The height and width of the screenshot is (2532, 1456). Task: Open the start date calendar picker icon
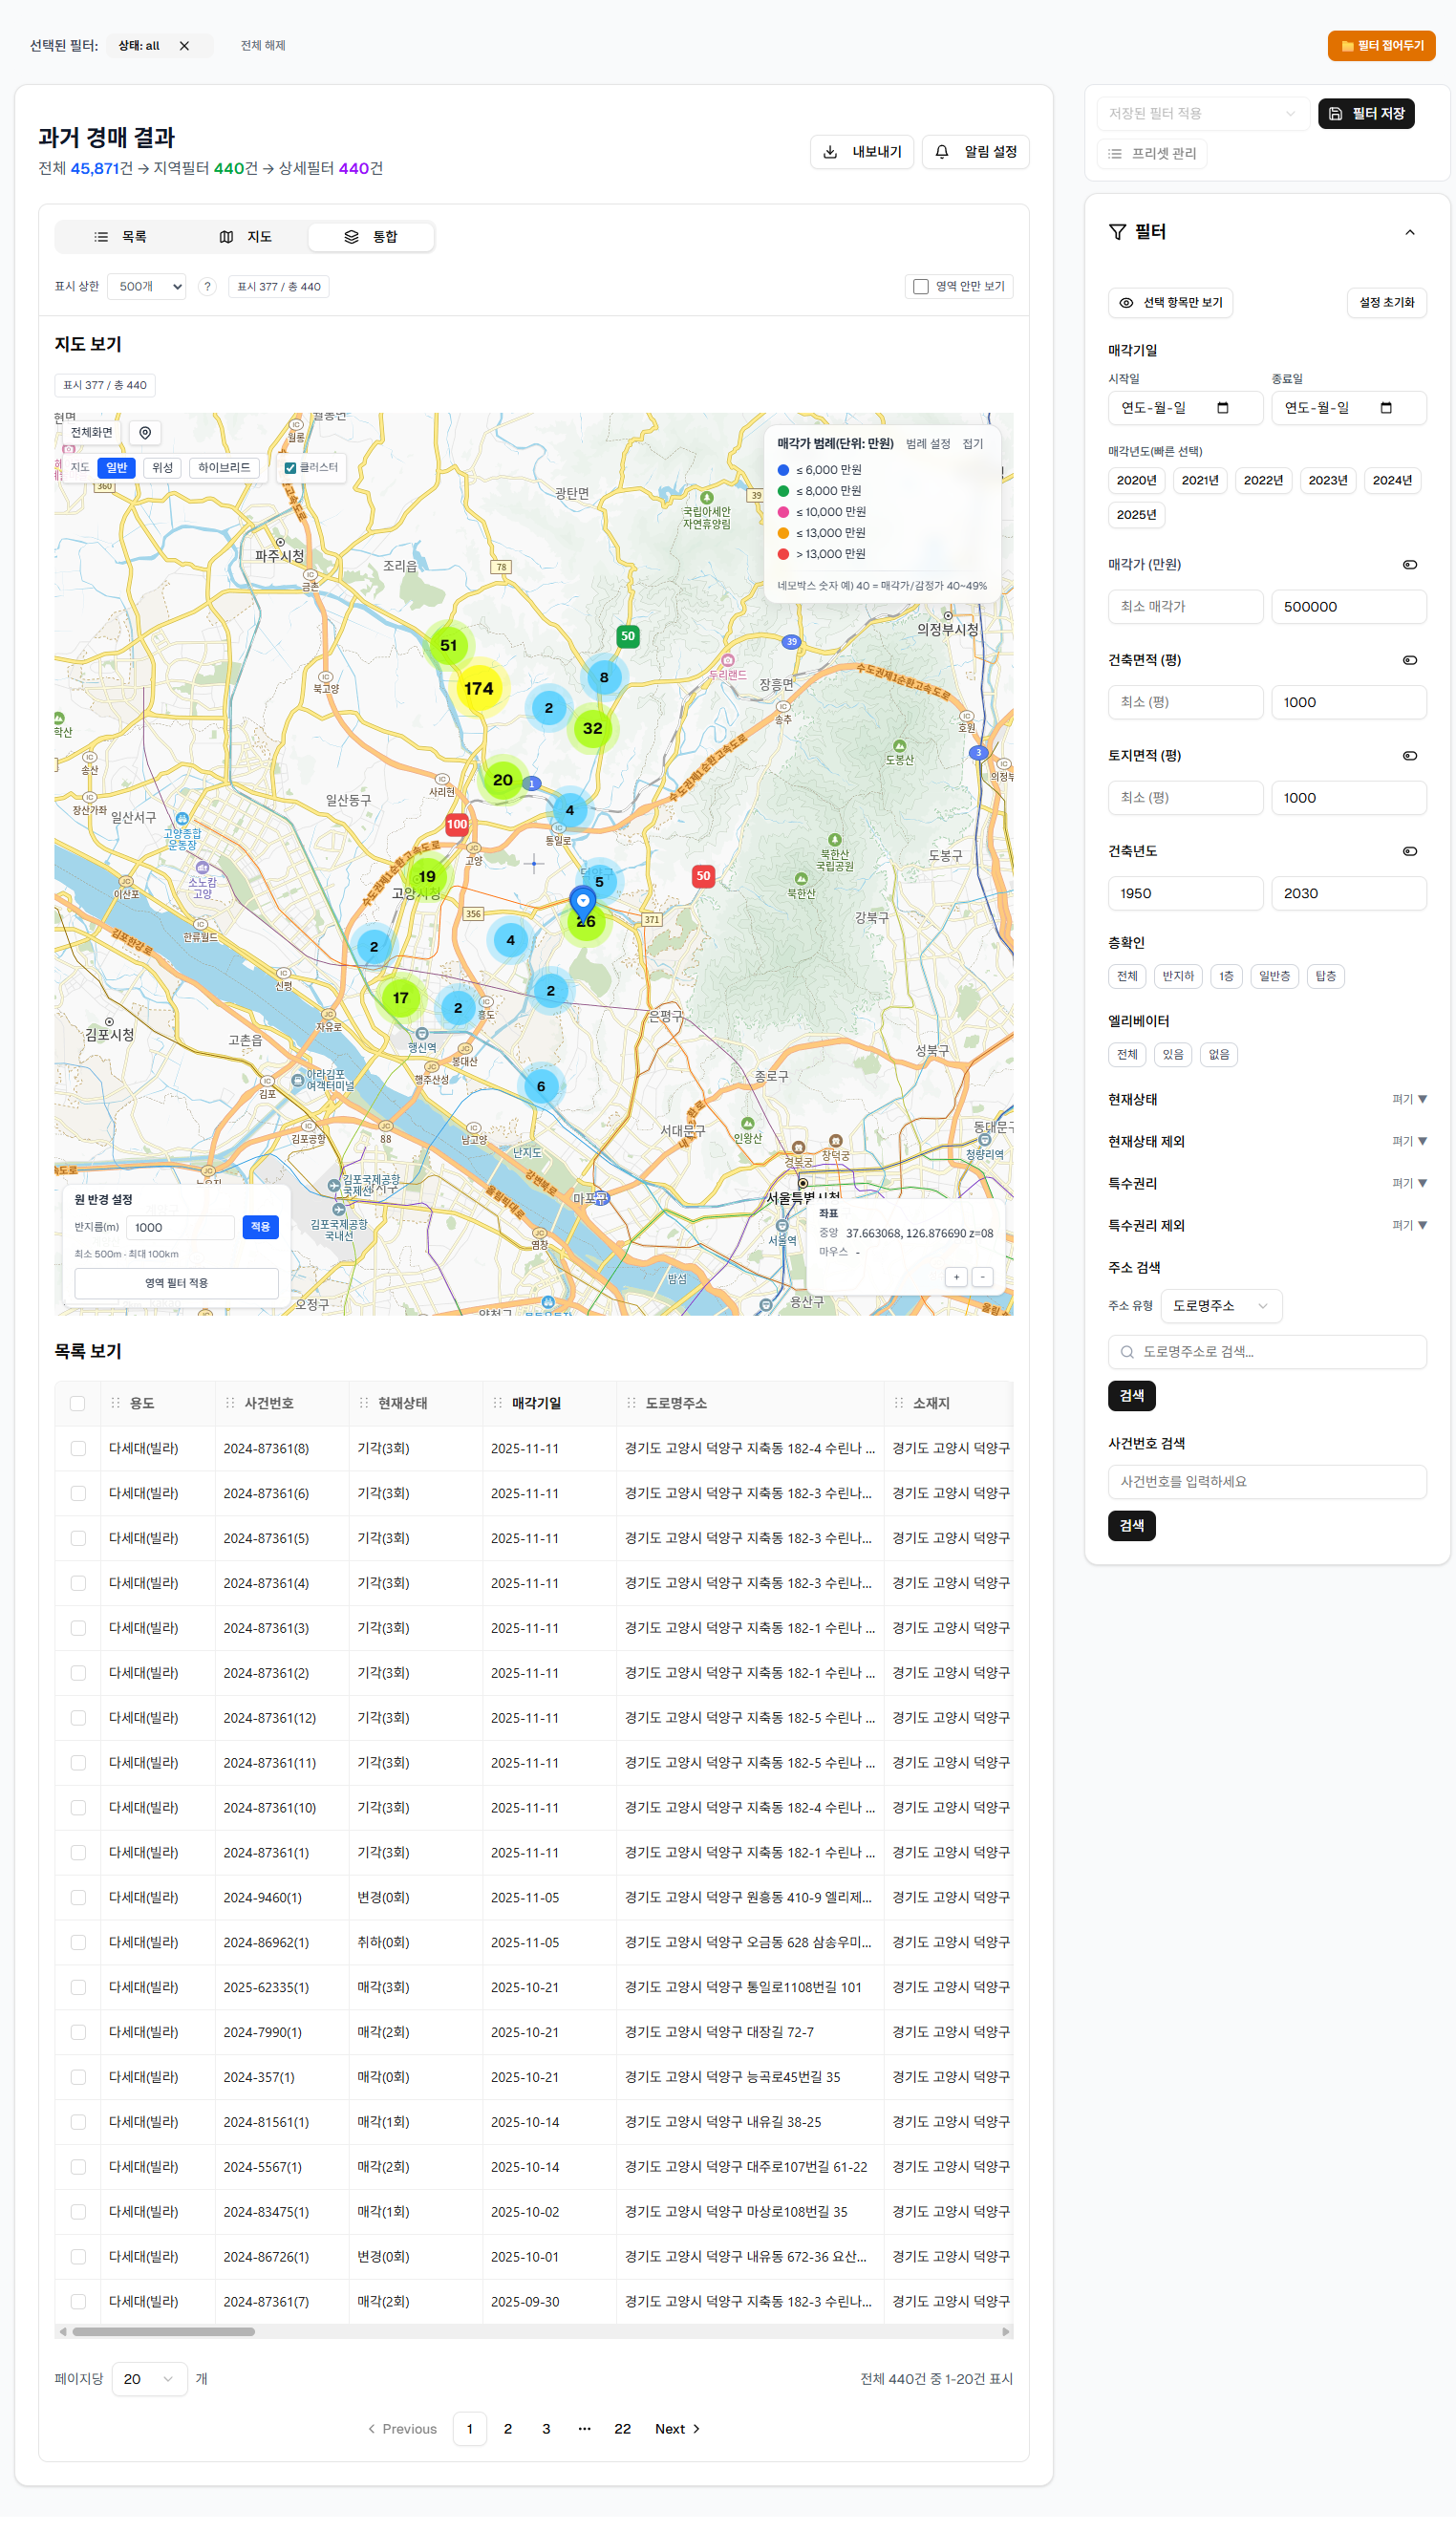pos(1222,408)
